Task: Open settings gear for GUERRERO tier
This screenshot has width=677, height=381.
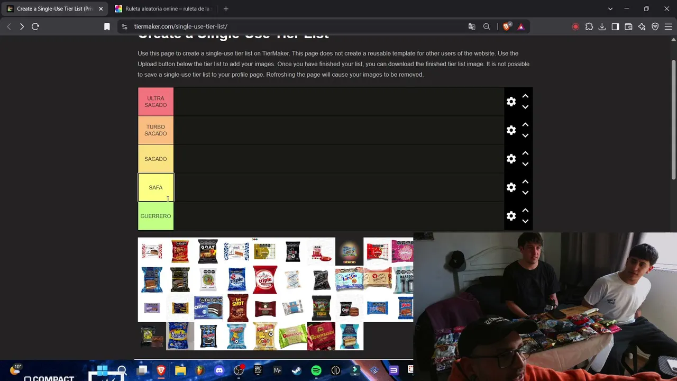Action: (511, 216)
